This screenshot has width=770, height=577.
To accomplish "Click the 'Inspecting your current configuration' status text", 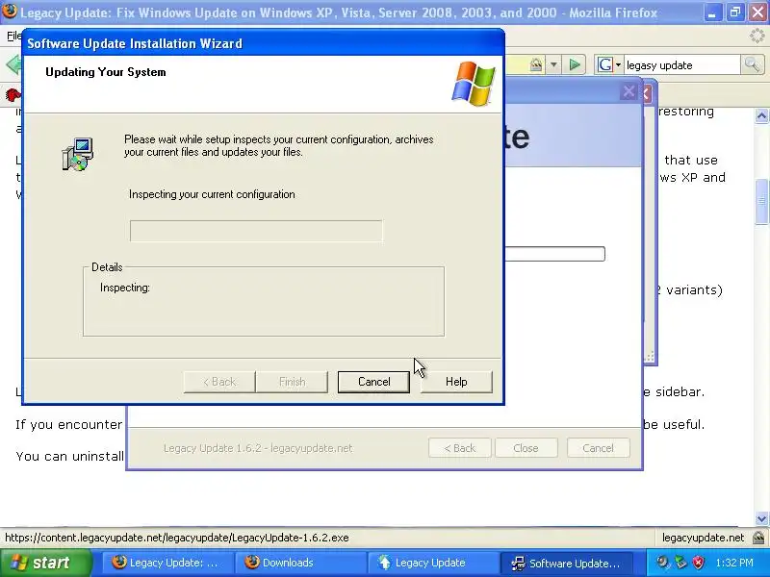I will pos(212,194).
